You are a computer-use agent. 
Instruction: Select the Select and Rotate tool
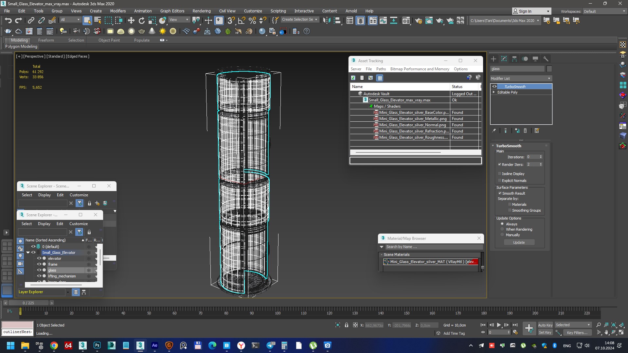[x=141, y=21]
